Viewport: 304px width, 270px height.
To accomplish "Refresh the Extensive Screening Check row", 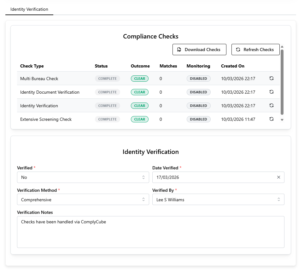I will pos(272,119).
